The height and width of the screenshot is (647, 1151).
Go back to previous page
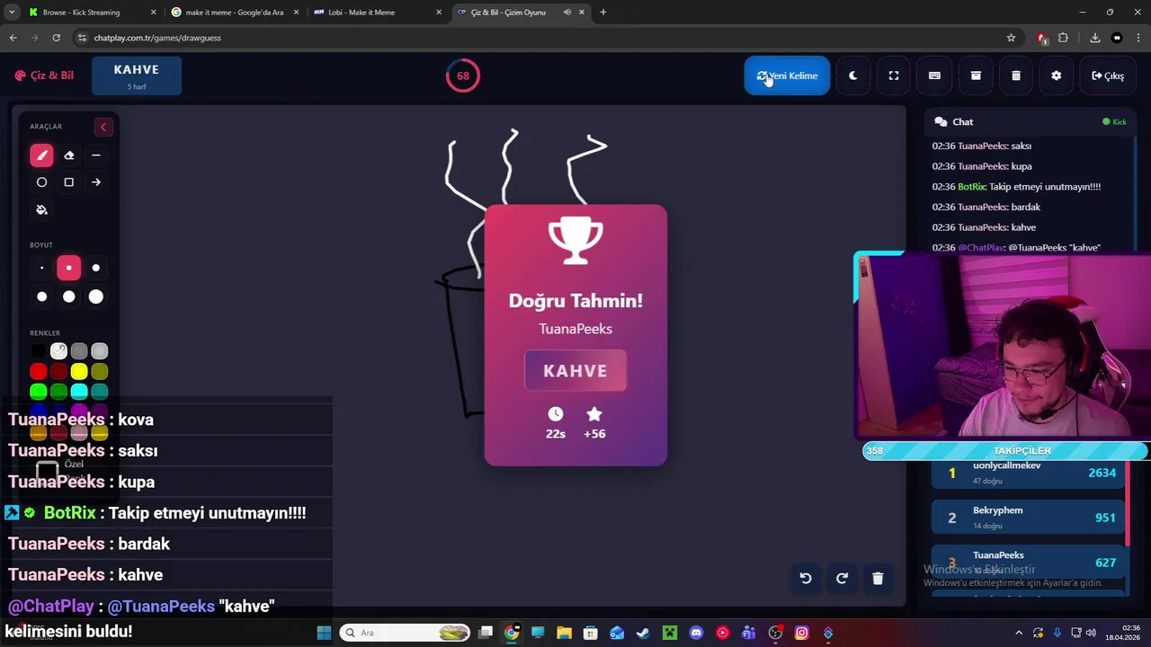coord(13,38)
